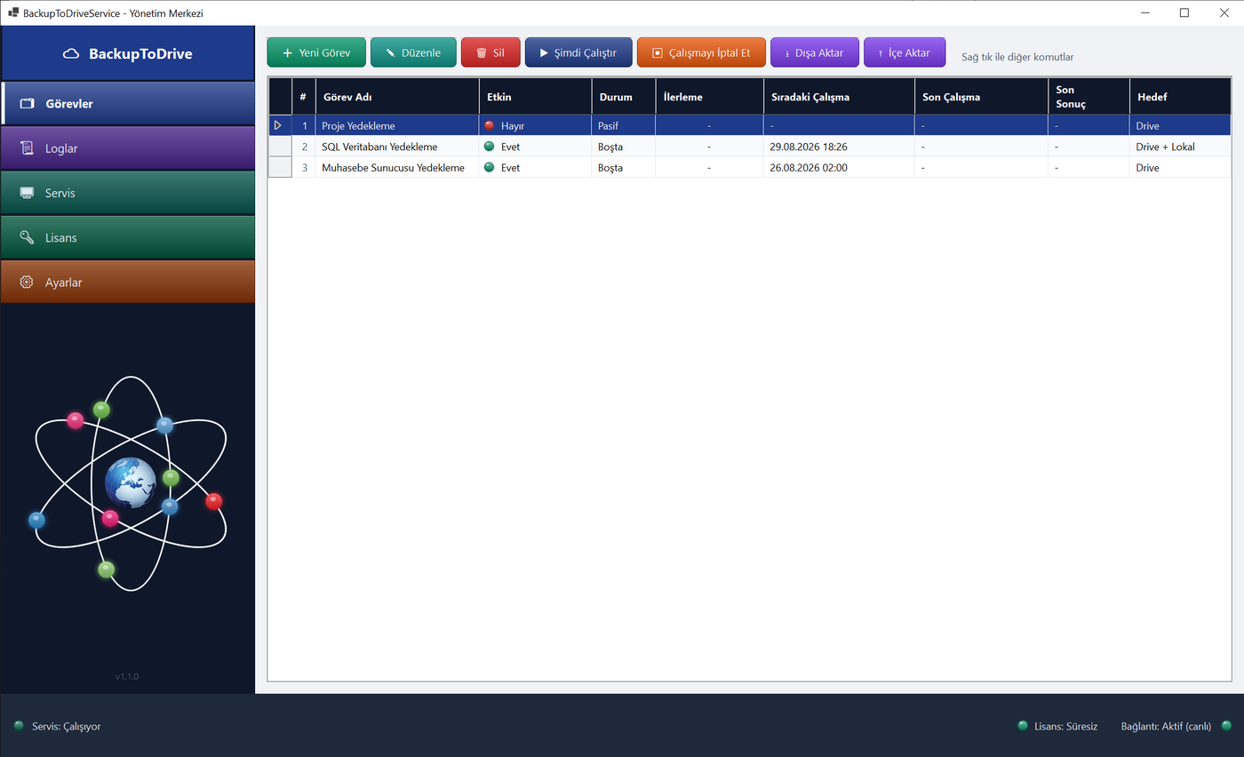The image size is (1244, 757).
Task: Click the Pasif status cell
Action: coord(624,125)
